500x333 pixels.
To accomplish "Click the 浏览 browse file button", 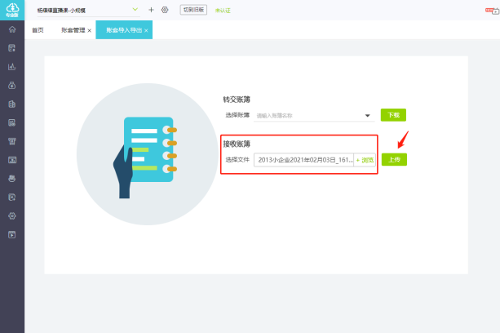I will pos(365,160).
